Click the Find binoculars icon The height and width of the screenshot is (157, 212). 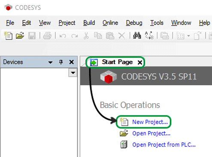pyautogui.click(x=137, y=35)
